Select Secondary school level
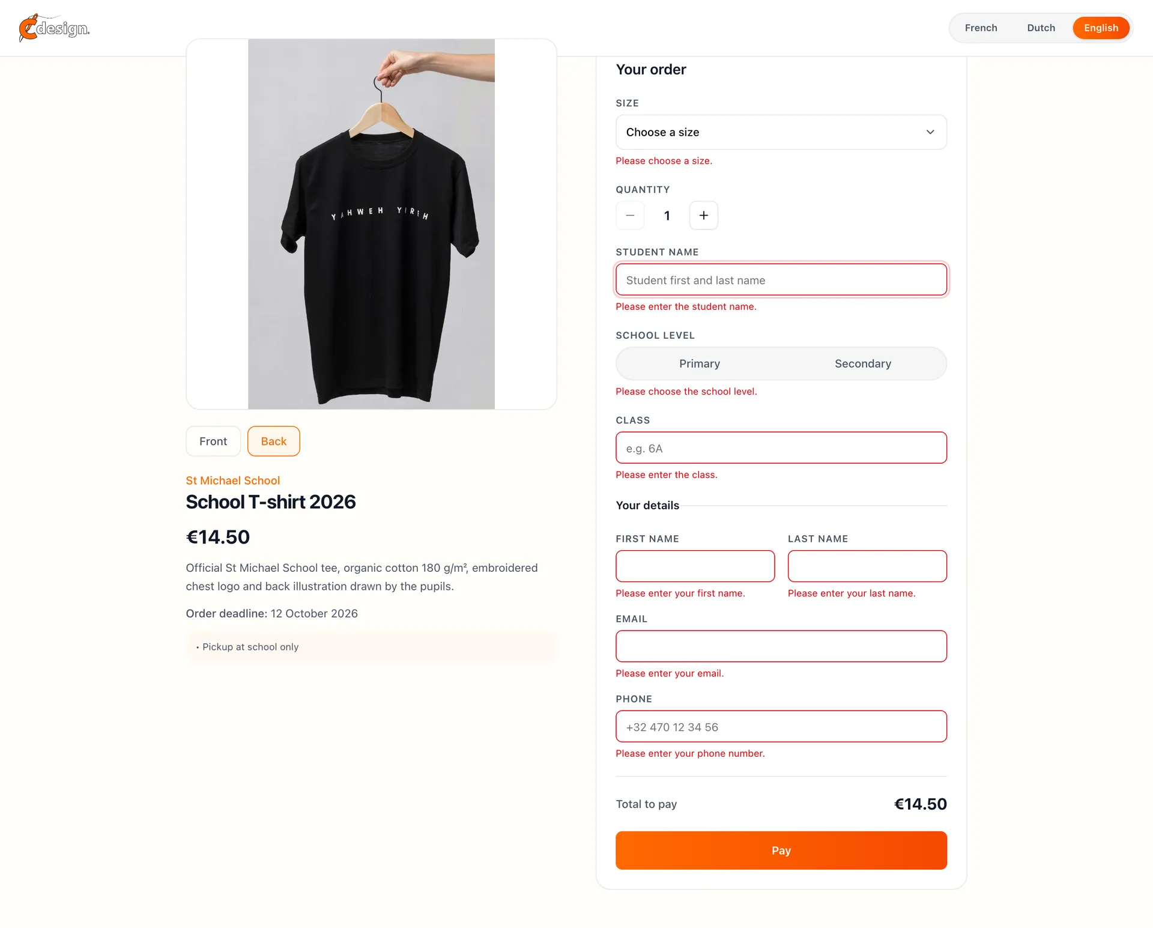Screen dimensions: 1153x928 (862, 363)
